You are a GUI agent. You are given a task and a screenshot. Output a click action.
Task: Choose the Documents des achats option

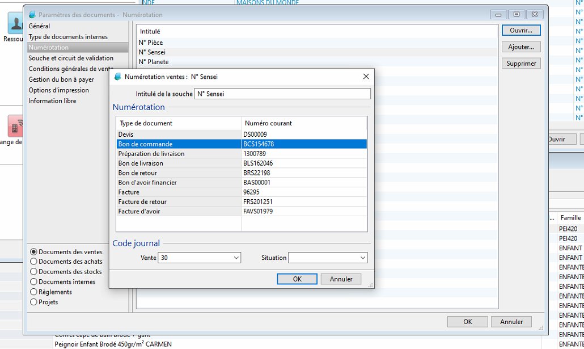tap(33, 262)
